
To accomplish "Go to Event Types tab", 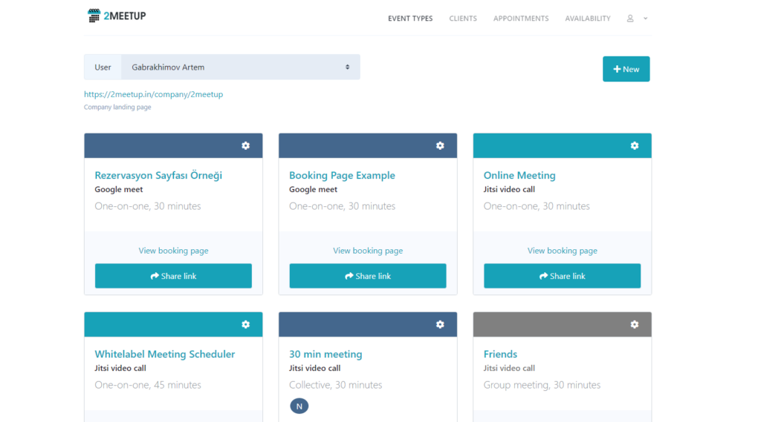I will pyautogui.click(x=410, y=19).
